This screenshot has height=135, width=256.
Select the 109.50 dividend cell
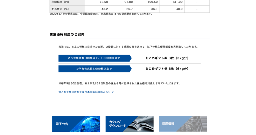[x=147, y=2]
